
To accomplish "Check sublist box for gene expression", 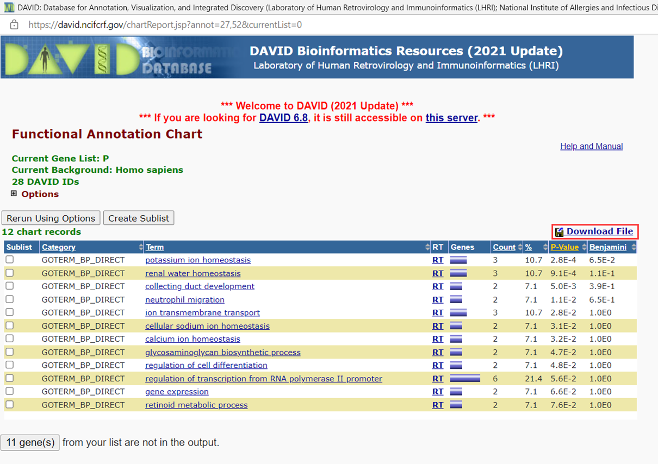I will pos(10,391).
